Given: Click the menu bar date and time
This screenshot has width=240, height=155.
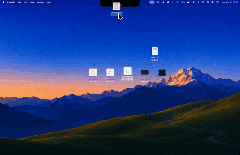Looking at the screenshot, I should (x=230, y=2).
